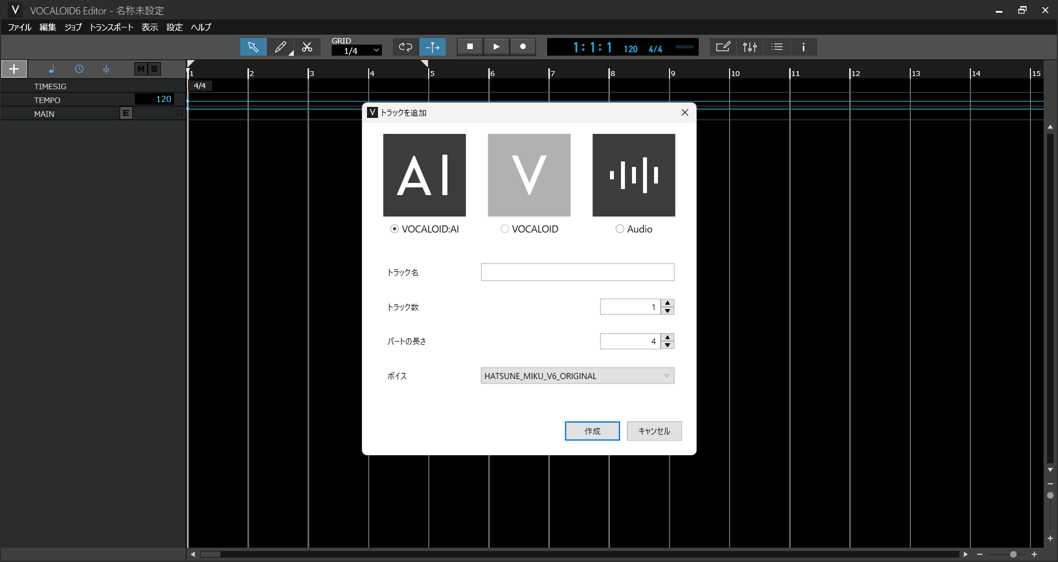Zoom out horizontally with minus icon

[980, 554]
